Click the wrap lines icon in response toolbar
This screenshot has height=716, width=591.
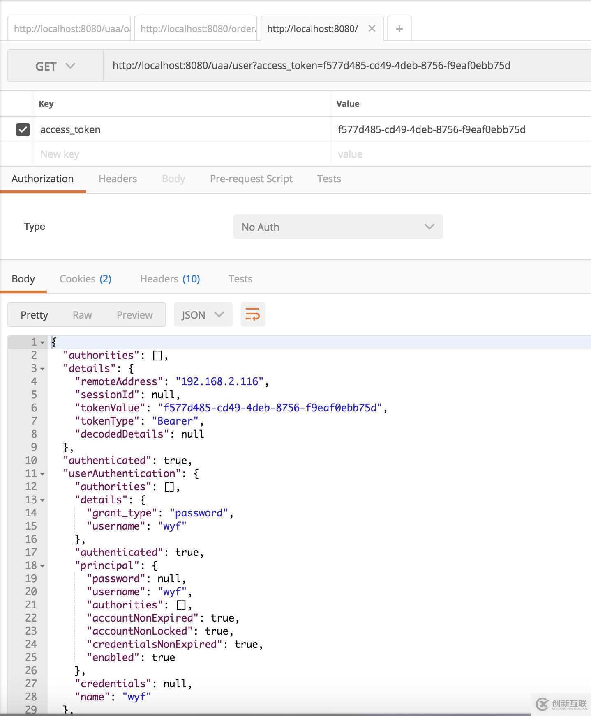(x=253, y=315)
